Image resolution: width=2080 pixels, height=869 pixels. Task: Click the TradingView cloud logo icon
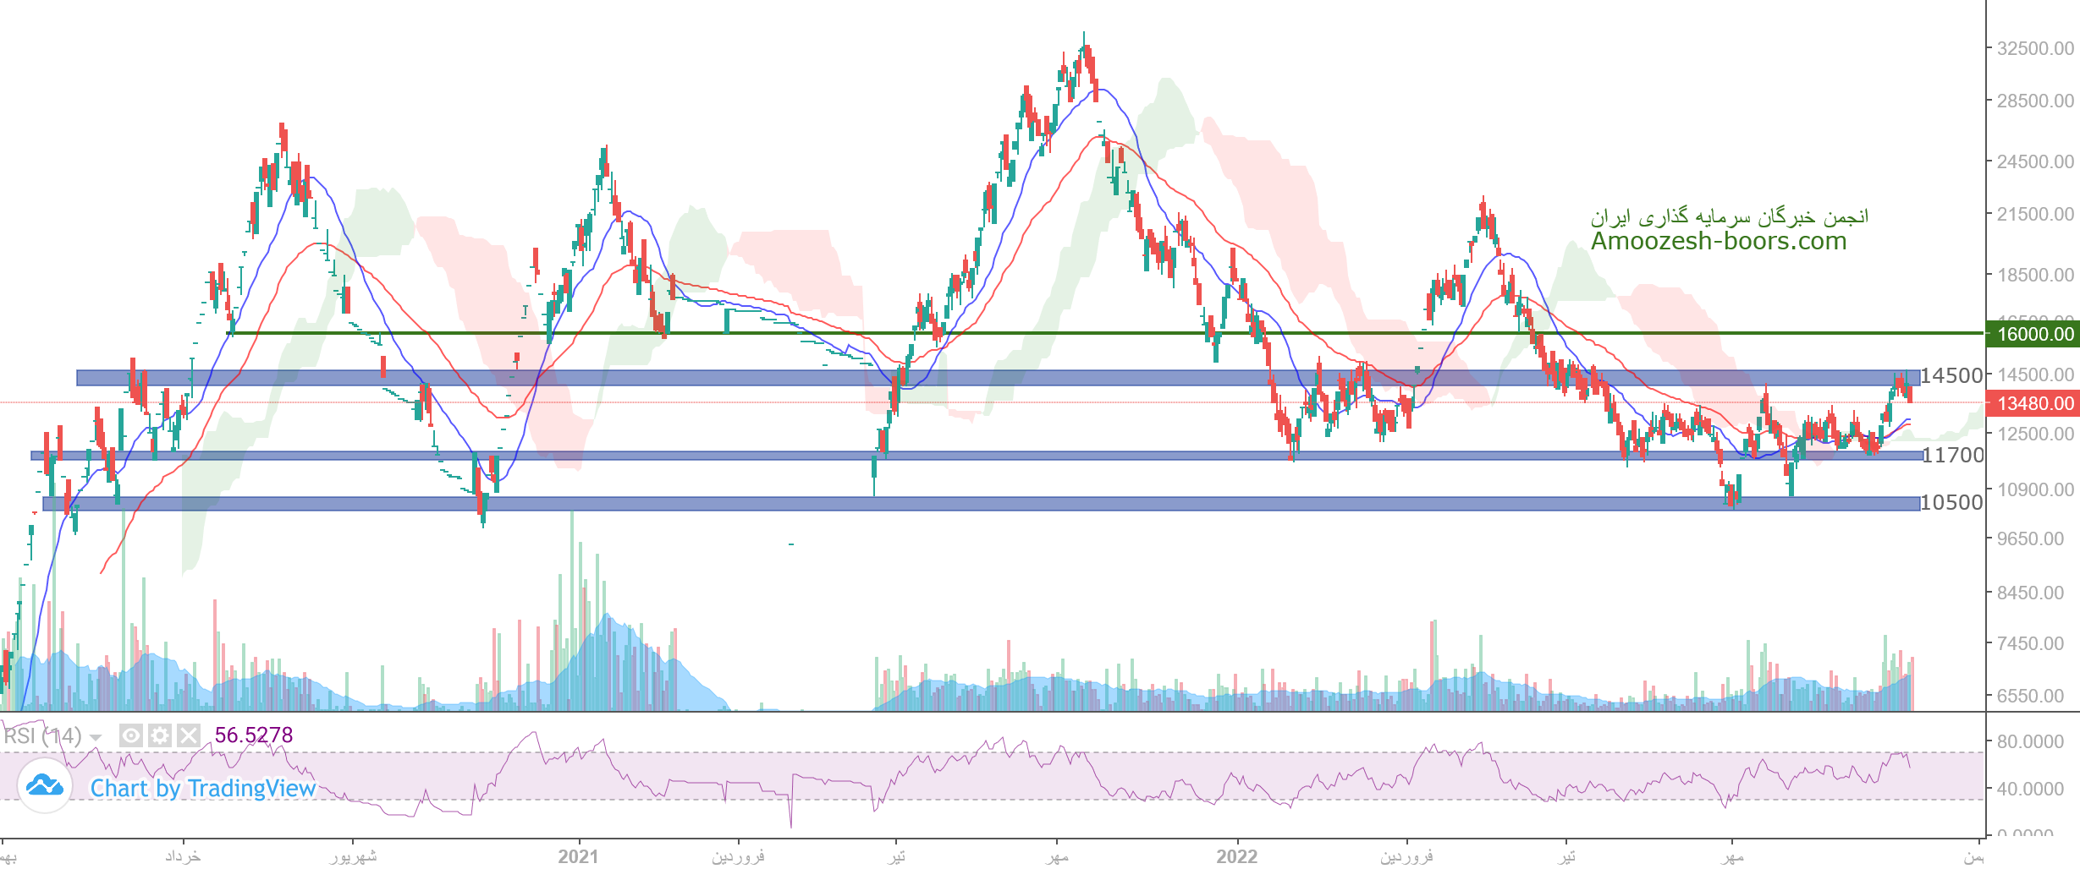44,786
